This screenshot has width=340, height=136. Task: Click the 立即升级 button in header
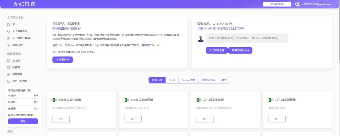coord(277,4)
